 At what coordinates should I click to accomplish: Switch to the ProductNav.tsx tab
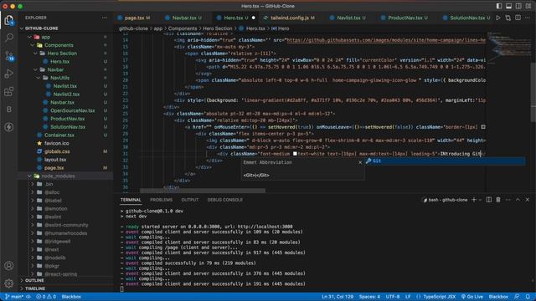[405, 18]
